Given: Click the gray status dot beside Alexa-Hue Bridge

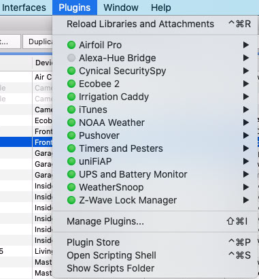Looking at the screenshot, I should click(71, 58).
